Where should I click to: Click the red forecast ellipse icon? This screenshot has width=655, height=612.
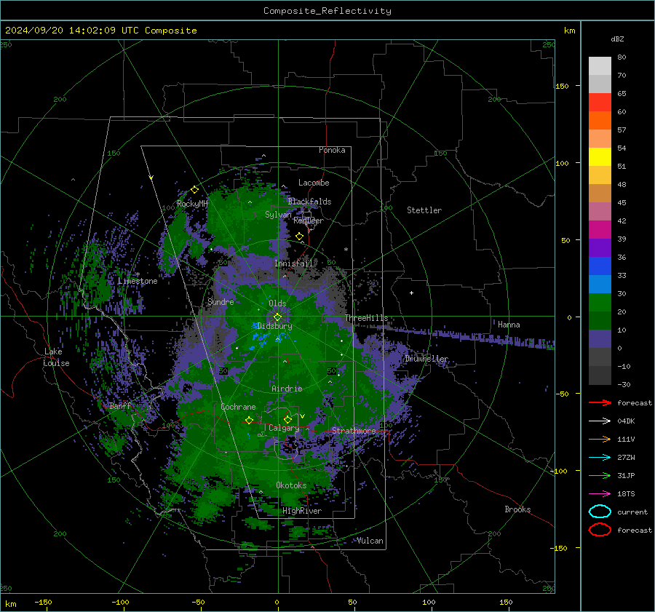point(600,530)
